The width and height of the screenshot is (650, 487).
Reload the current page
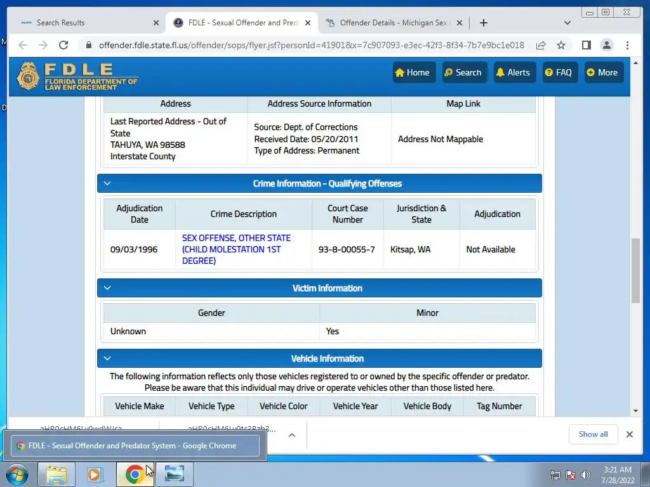(63, 45)
